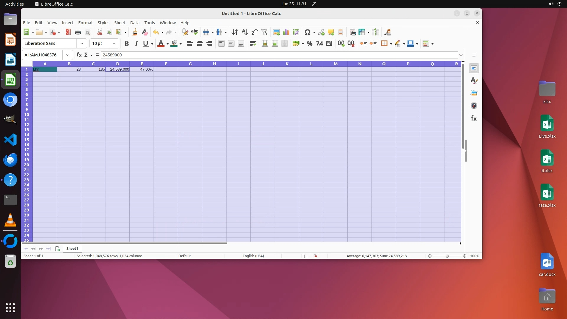Open the Navigator sidebar panel

(474, 106)
